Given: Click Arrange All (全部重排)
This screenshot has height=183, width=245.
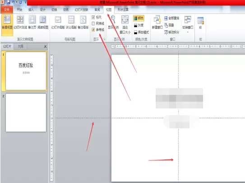Looking at the screenshot, I should point(171,18).
